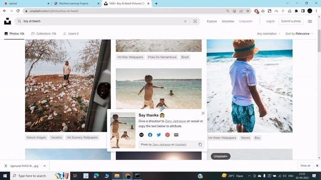Expand downloaded file options chevron
Screen dimensions: 321x180
click(45, 166)
